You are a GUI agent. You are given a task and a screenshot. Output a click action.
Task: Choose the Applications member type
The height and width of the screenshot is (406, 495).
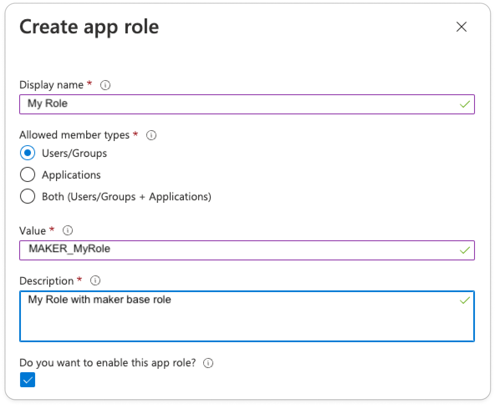pyautogui.click(x=28, y=175)
